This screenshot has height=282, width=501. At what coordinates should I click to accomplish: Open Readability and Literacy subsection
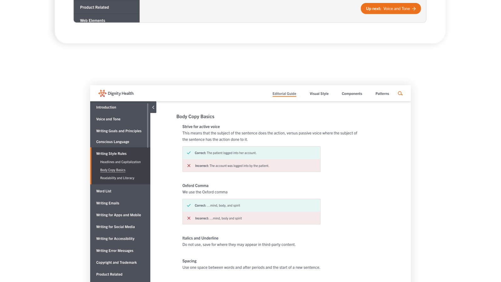pyautogui.click(x=117, y=178)
